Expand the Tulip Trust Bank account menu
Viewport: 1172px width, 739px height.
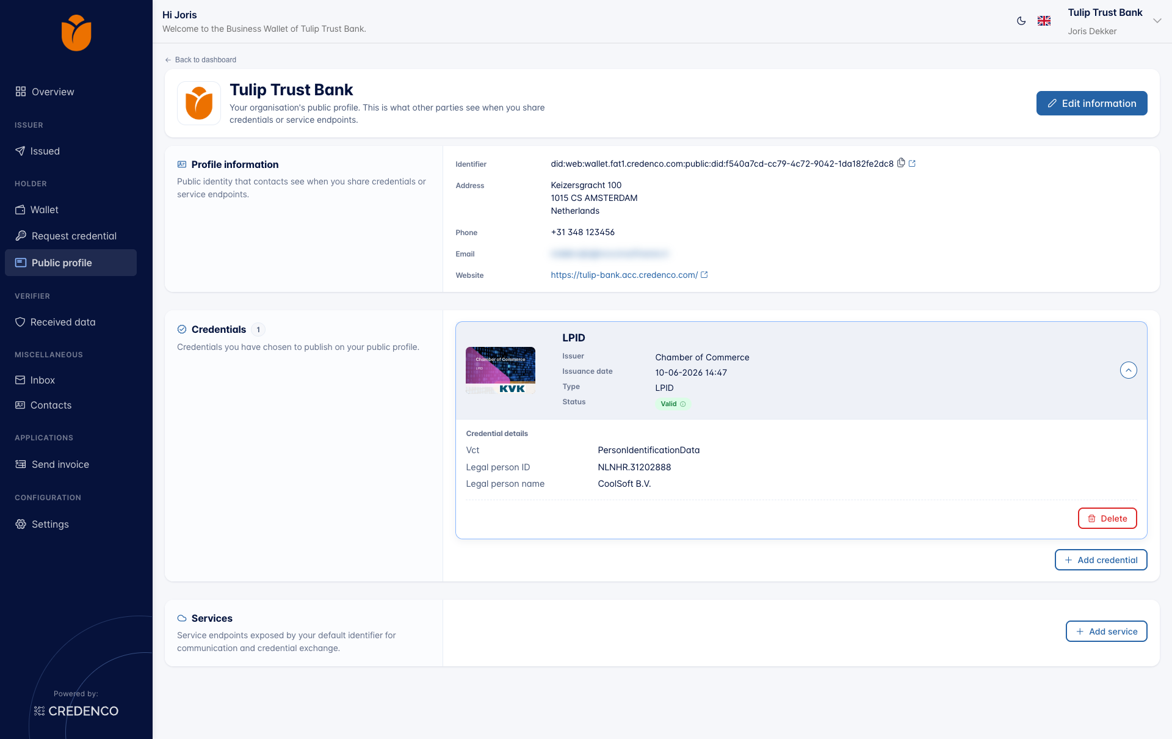click(1157, 21)
